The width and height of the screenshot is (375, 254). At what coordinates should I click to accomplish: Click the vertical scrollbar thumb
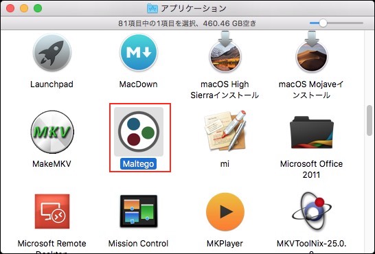(370, 121)
